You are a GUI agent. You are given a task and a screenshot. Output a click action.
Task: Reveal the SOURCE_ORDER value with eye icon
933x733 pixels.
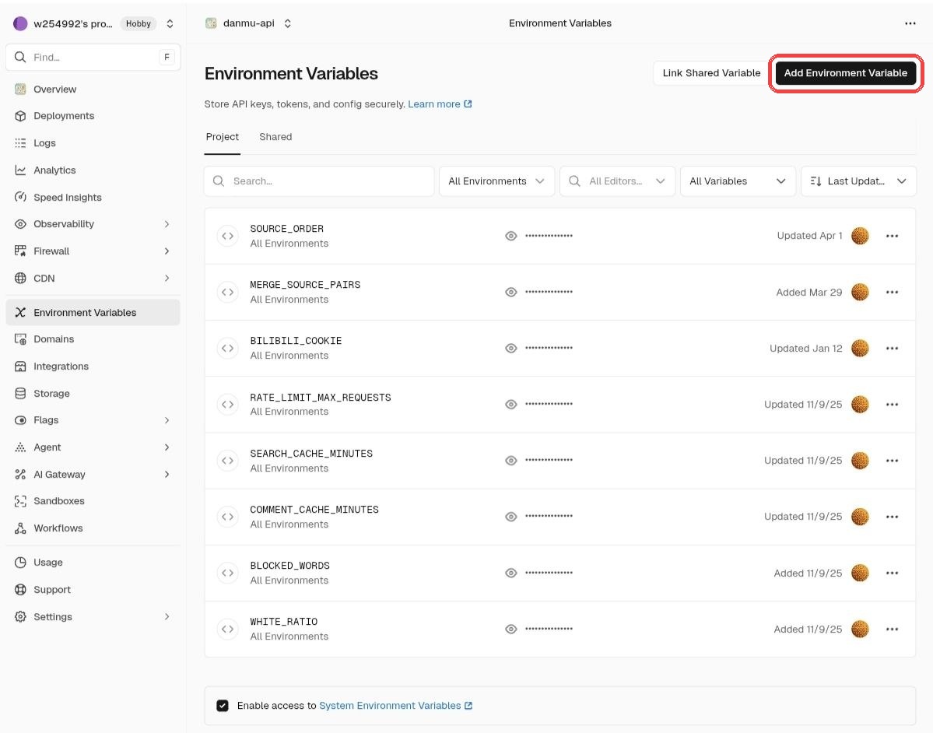tap(510, 237)
